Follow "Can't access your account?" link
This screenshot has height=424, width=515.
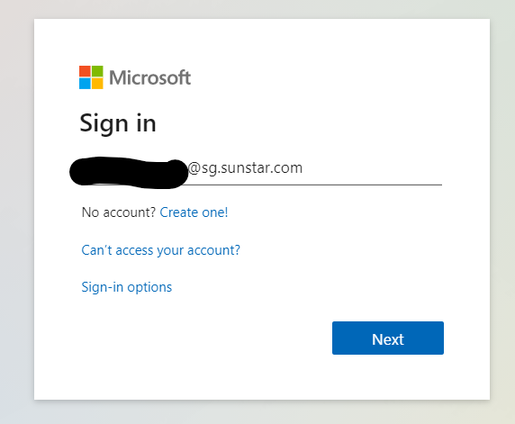[x=160, y=250]
